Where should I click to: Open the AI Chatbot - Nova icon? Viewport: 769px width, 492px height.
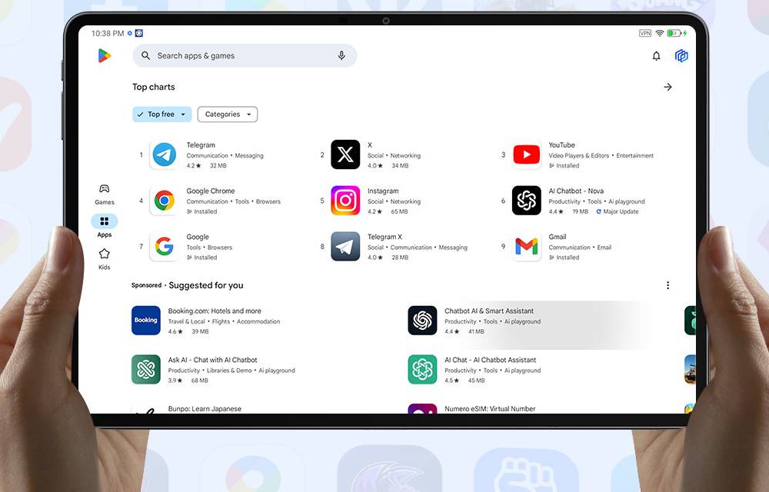[526, 201]
